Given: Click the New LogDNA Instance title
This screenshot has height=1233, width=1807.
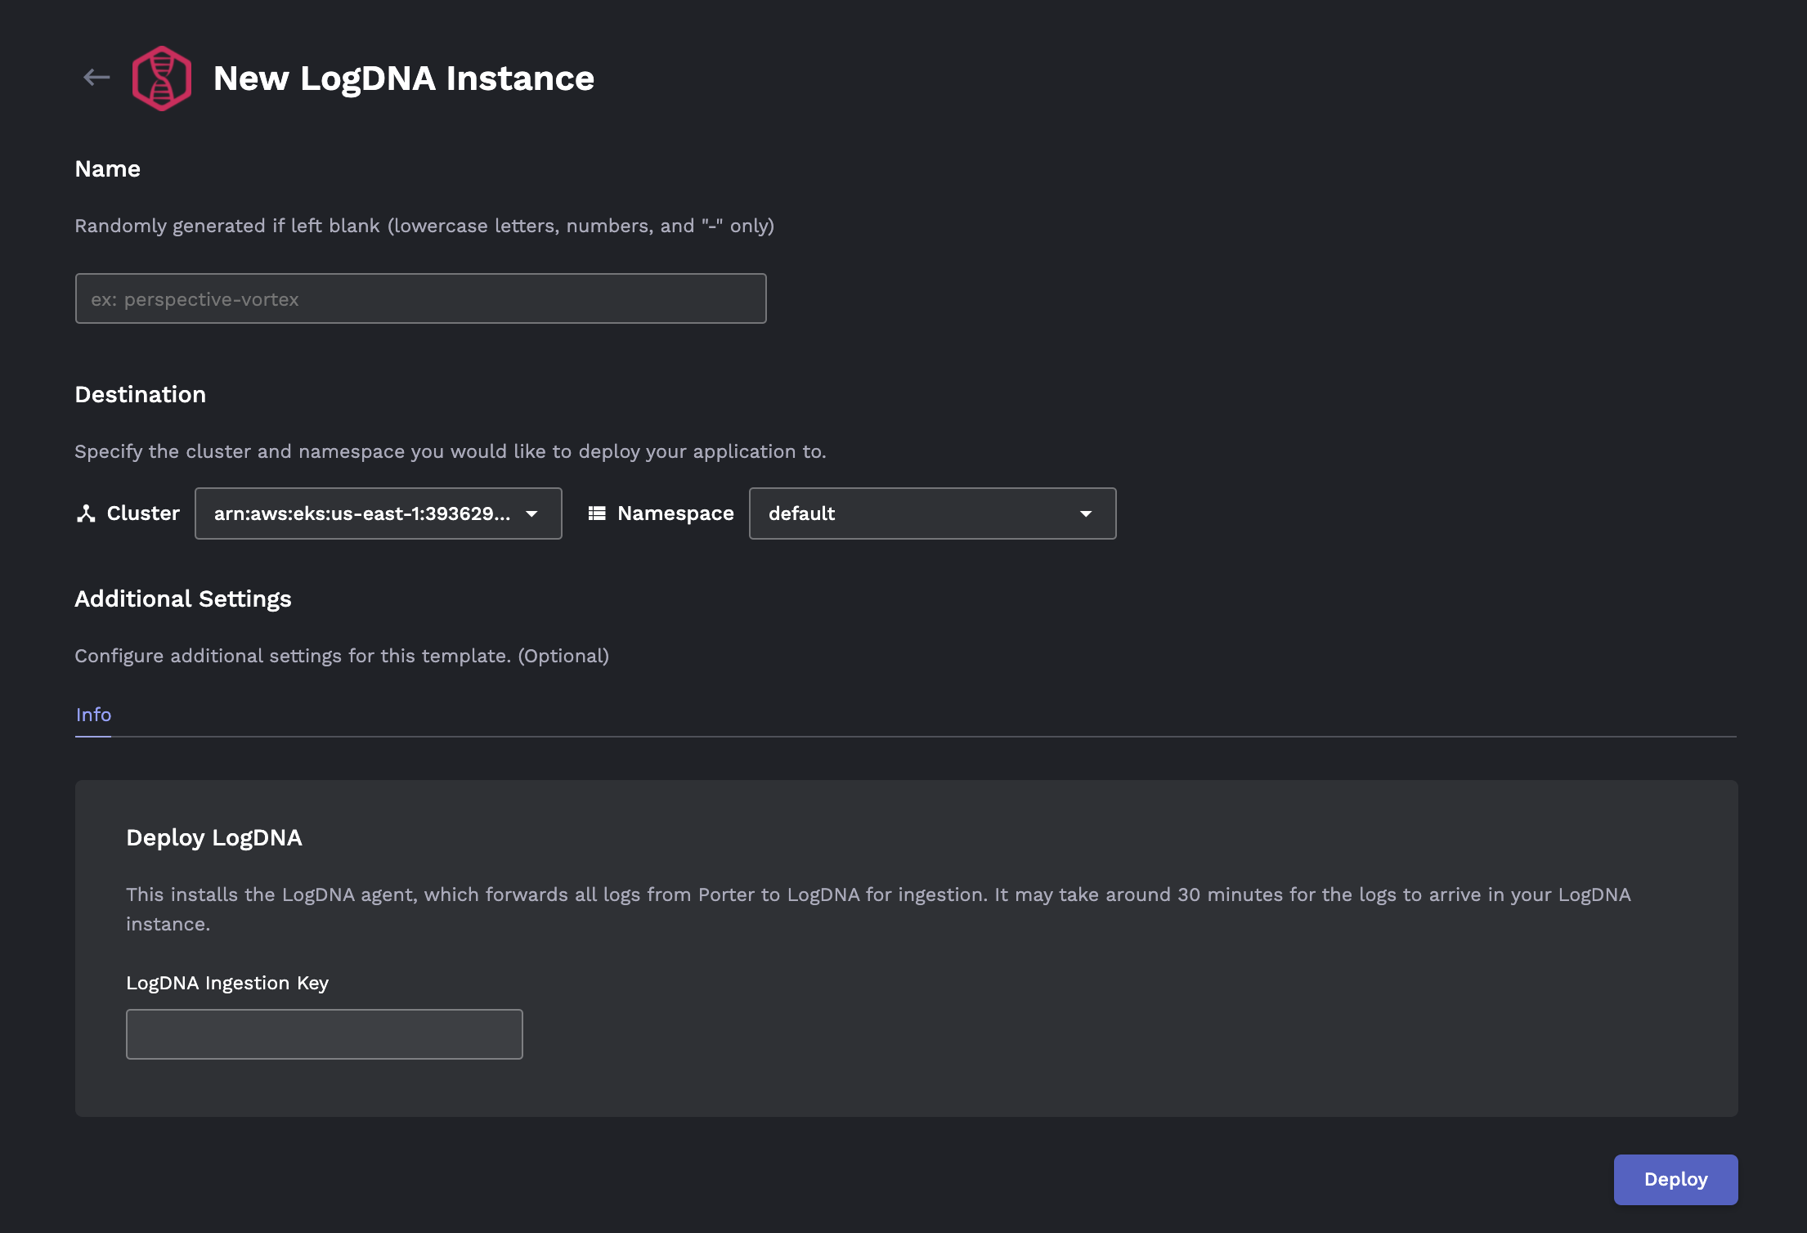Looking at the screenshot, I should tap(403, 78).
